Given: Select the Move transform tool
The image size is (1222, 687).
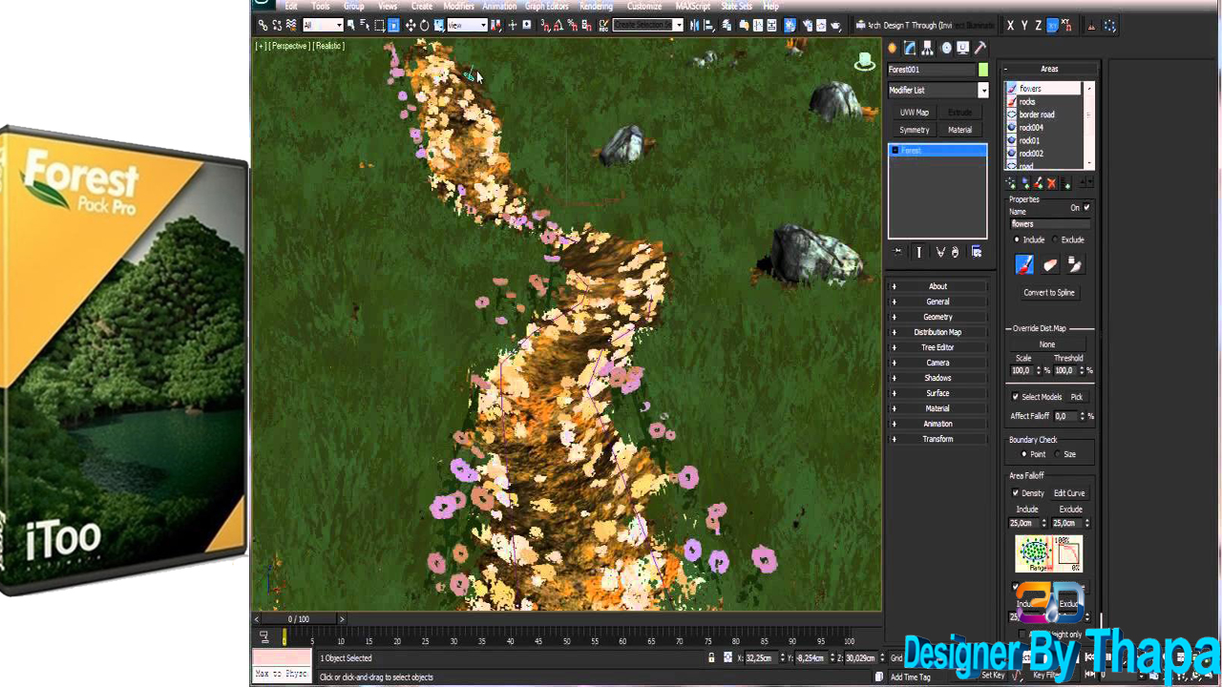Looking at the screenshot, I should pos(411,26).
